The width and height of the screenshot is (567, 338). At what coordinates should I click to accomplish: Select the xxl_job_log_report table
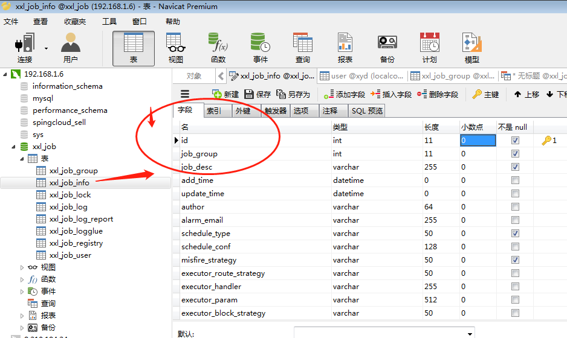(x=81, y=219)
